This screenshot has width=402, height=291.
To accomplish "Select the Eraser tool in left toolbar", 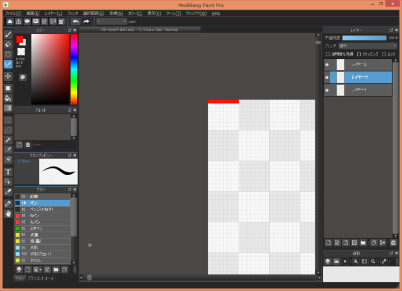I will [8, 44].
